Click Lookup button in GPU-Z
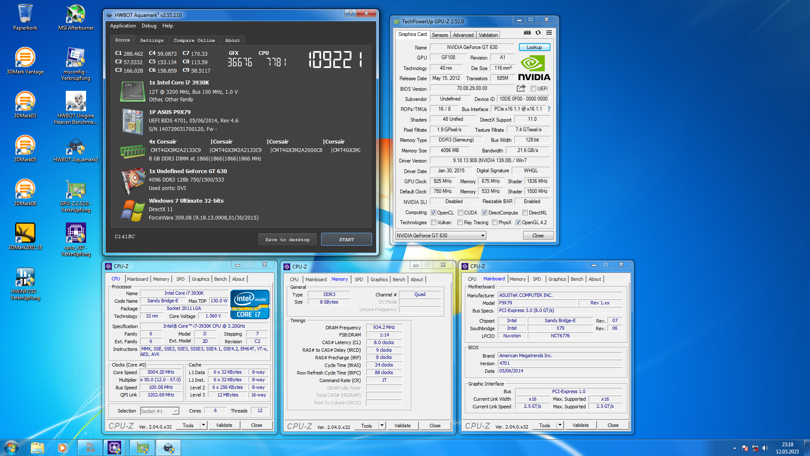Screen dimensions: 810x456 (x=534, y=47)
